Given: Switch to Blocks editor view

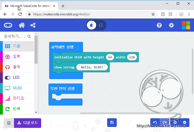Looking at the screenshot, I should [91, 25].
